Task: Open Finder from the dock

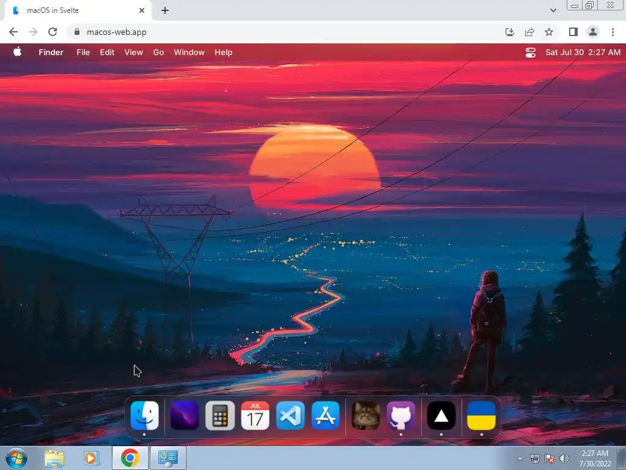Action: click(x=144, y=416)
